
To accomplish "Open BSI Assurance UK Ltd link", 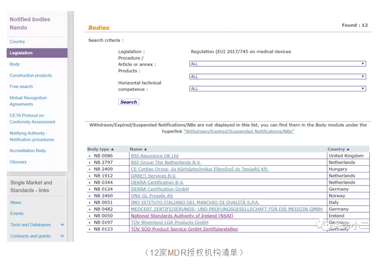I will (x=155, y=156).
